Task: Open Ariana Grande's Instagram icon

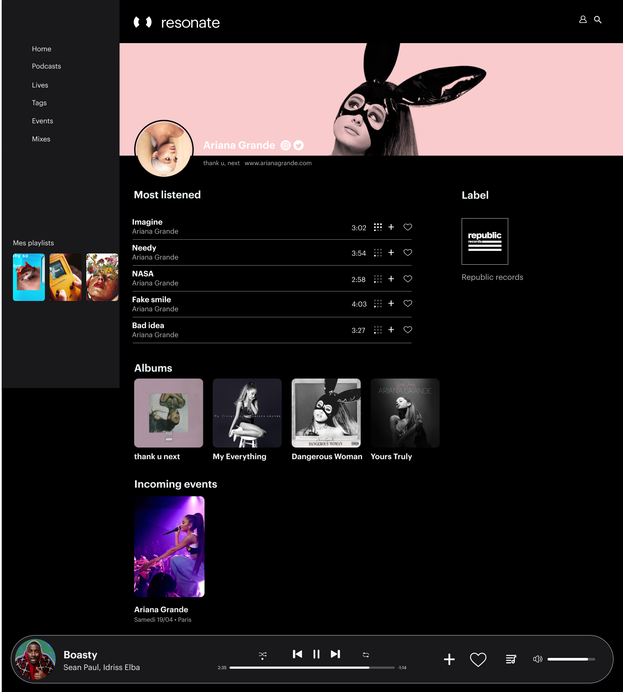Action: click(x=286, y=145)
